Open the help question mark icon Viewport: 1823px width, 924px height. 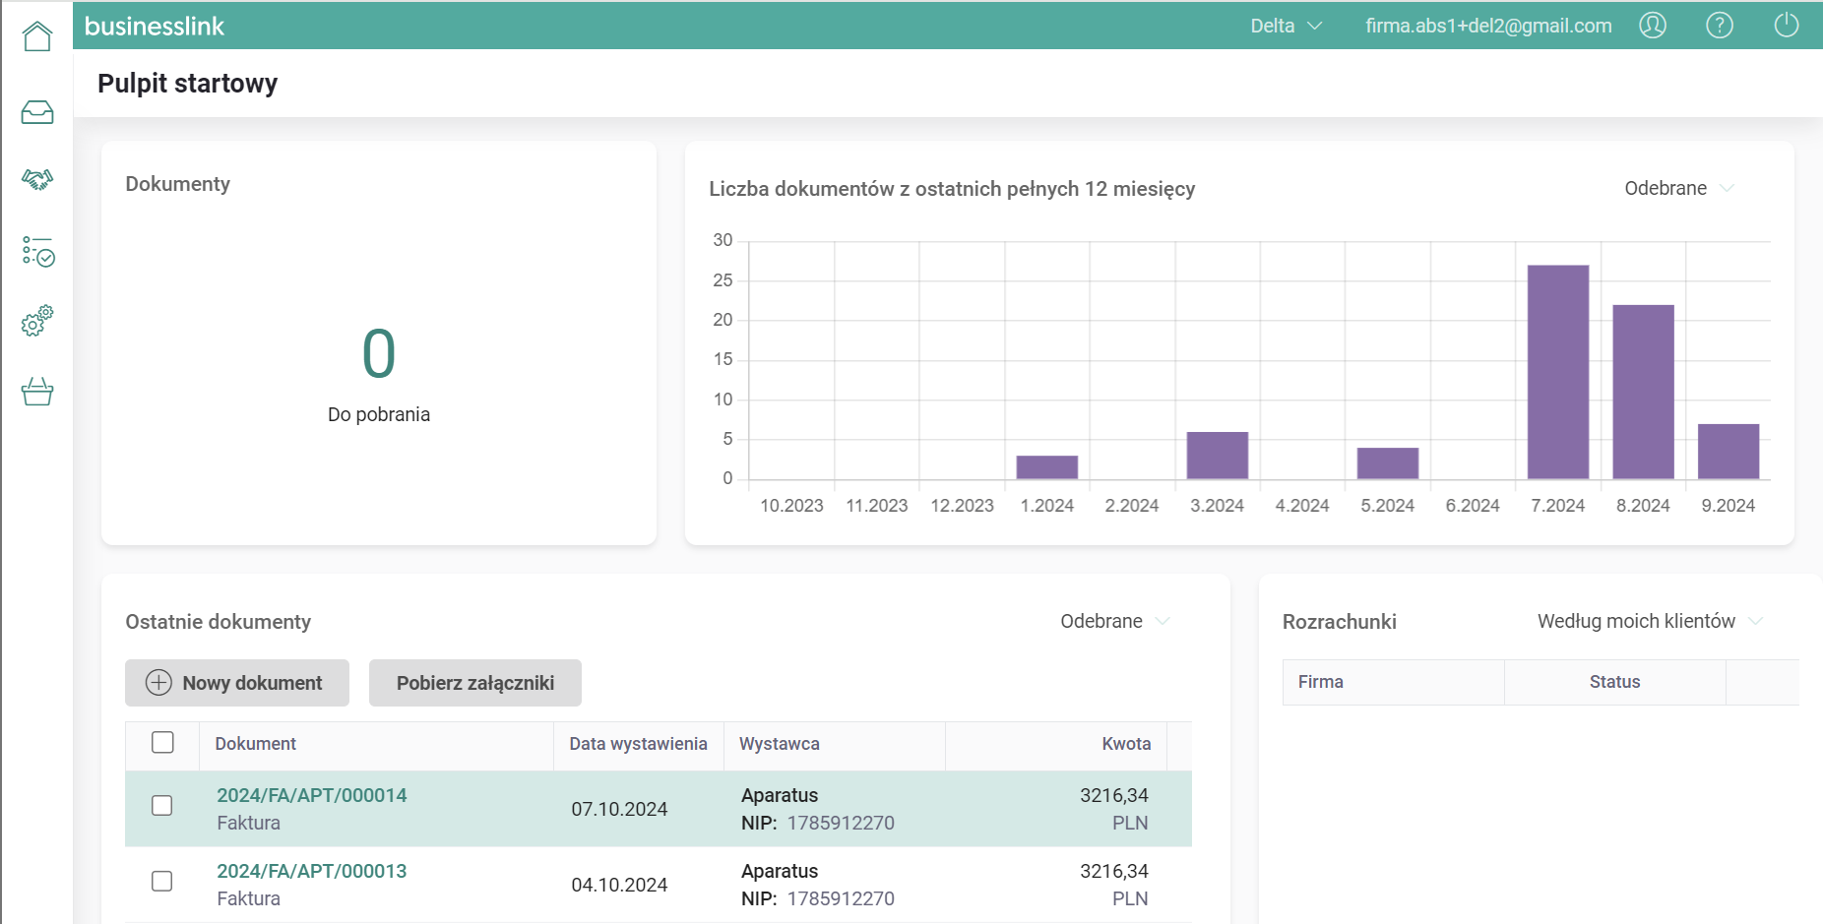[x=1720, y=26]
